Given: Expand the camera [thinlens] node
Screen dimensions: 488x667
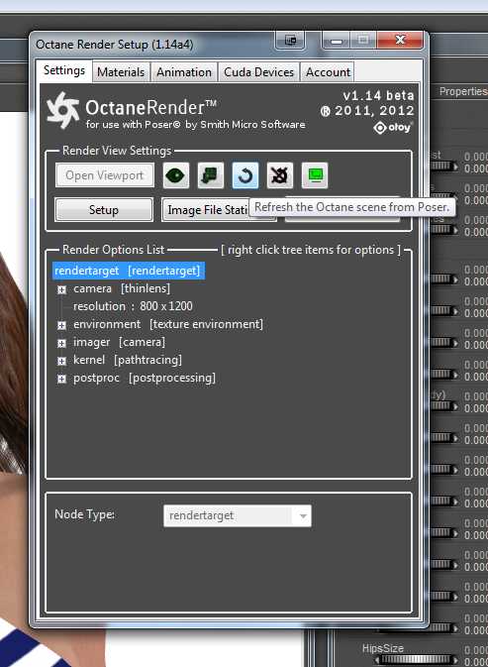Looking at the screenshot, I should (61, 289).
